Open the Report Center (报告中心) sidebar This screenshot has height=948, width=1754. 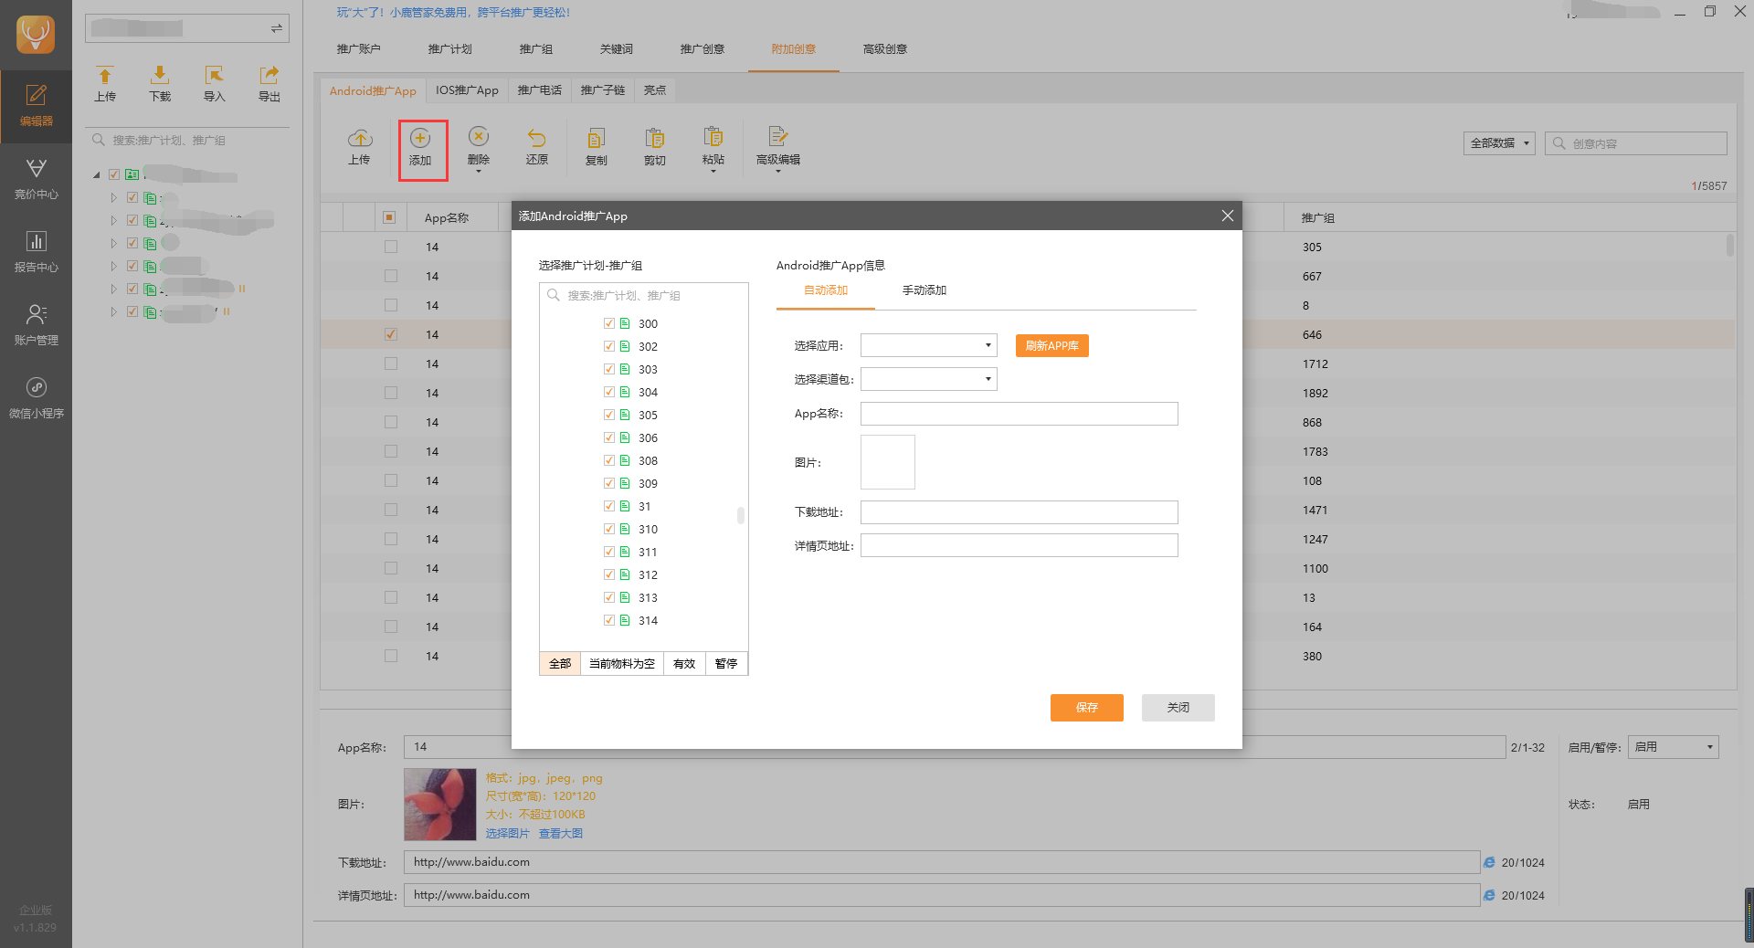[36, 252]
